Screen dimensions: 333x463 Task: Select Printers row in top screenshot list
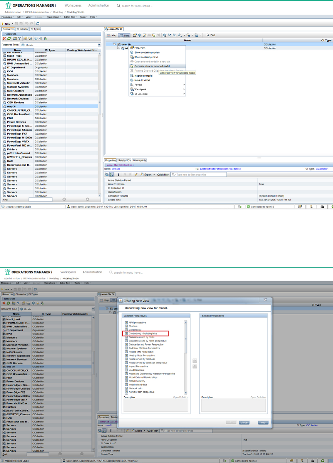point(50,149)
